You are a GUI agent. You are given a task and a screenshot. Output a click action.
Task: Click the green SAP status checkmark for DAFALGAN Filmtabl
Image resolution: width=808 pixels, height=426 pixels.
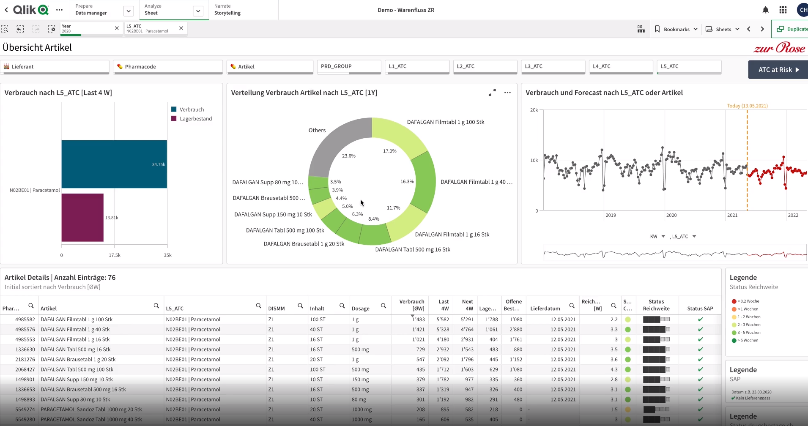coord(700,319)
